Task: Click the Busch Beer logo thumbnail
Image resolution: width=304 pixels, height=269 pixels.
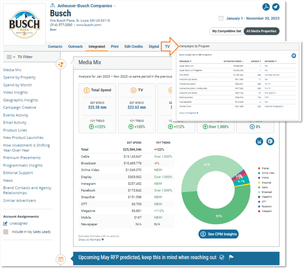Action: (24, 24)
